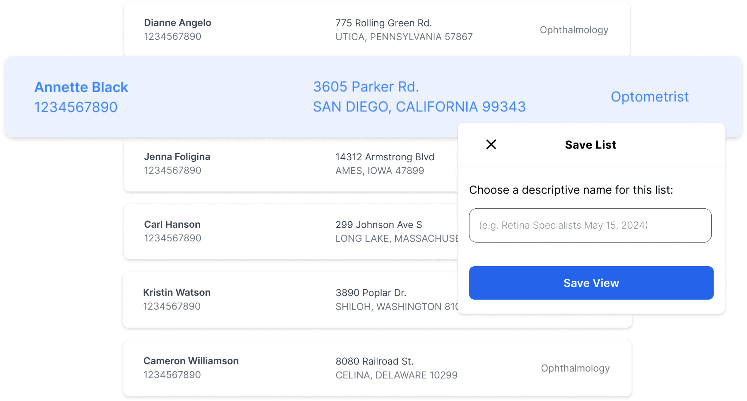
Task: Select the Kristin Watson entry
Action: (177, 293)
